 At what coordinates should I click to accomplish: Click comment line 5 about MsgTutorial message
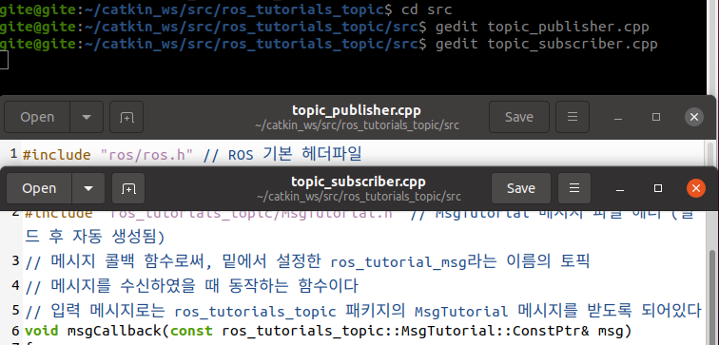(x=363, y=311)
